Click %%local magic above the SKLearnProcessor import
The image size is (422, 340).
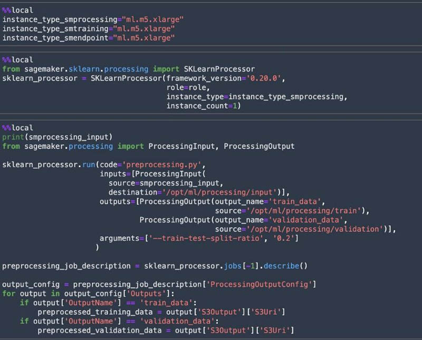click(18, 60)
